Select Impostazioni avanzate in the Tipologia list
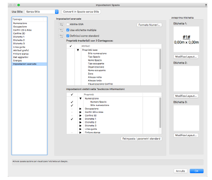This screenshot has height=180, width=212. click(29, 64)
